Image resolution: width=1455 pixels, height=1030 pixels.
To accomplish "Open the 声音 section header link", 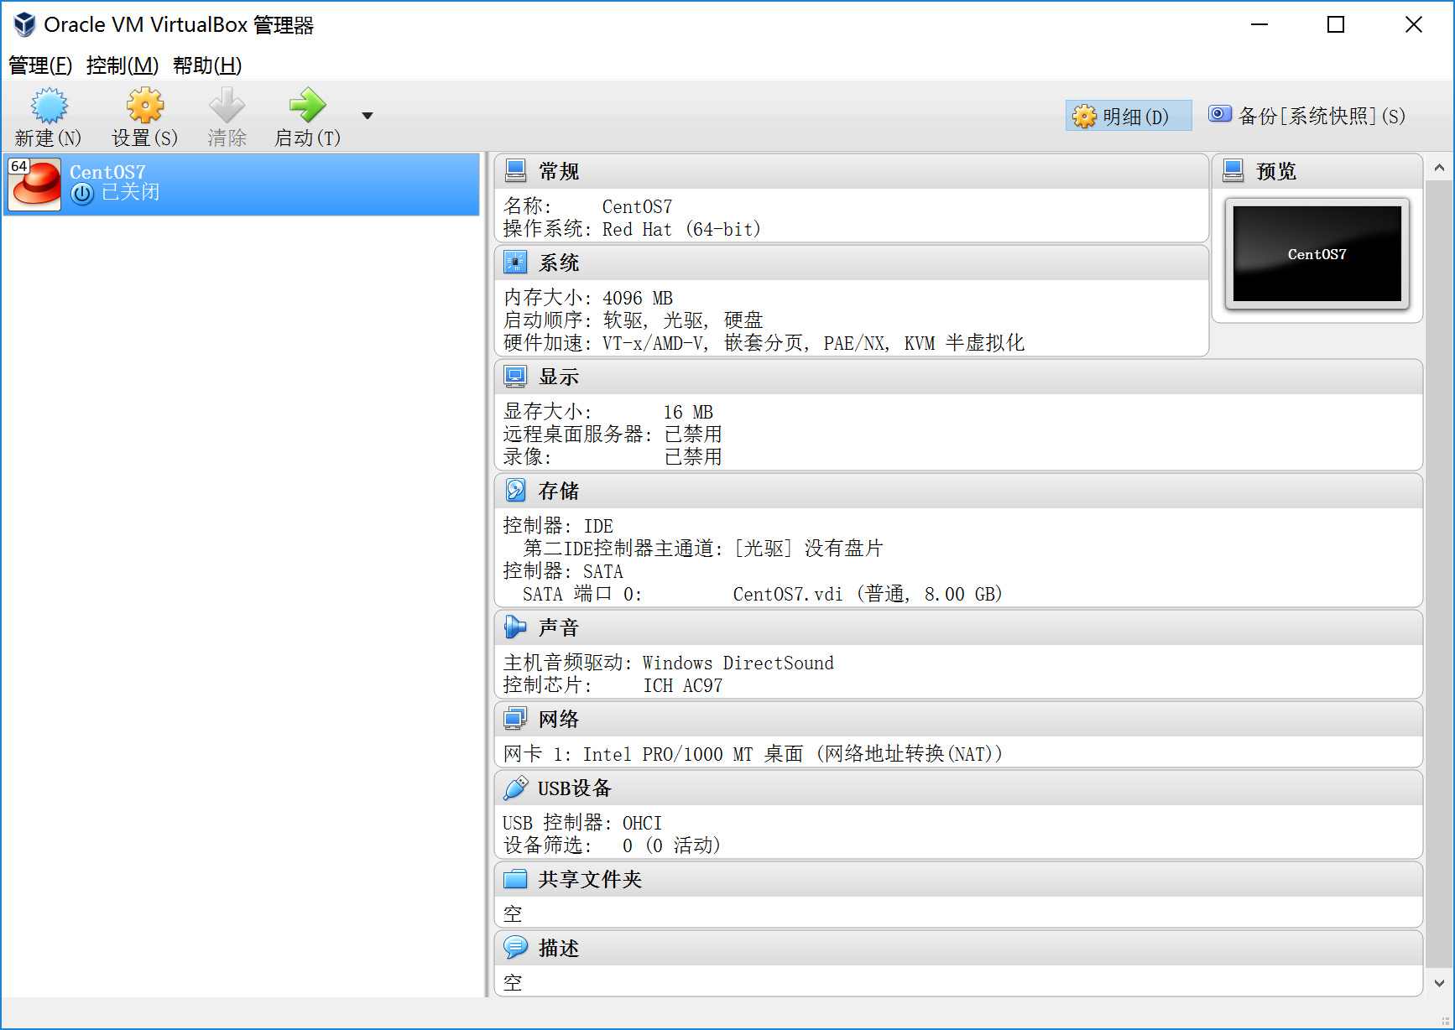I will coord(559,627).
